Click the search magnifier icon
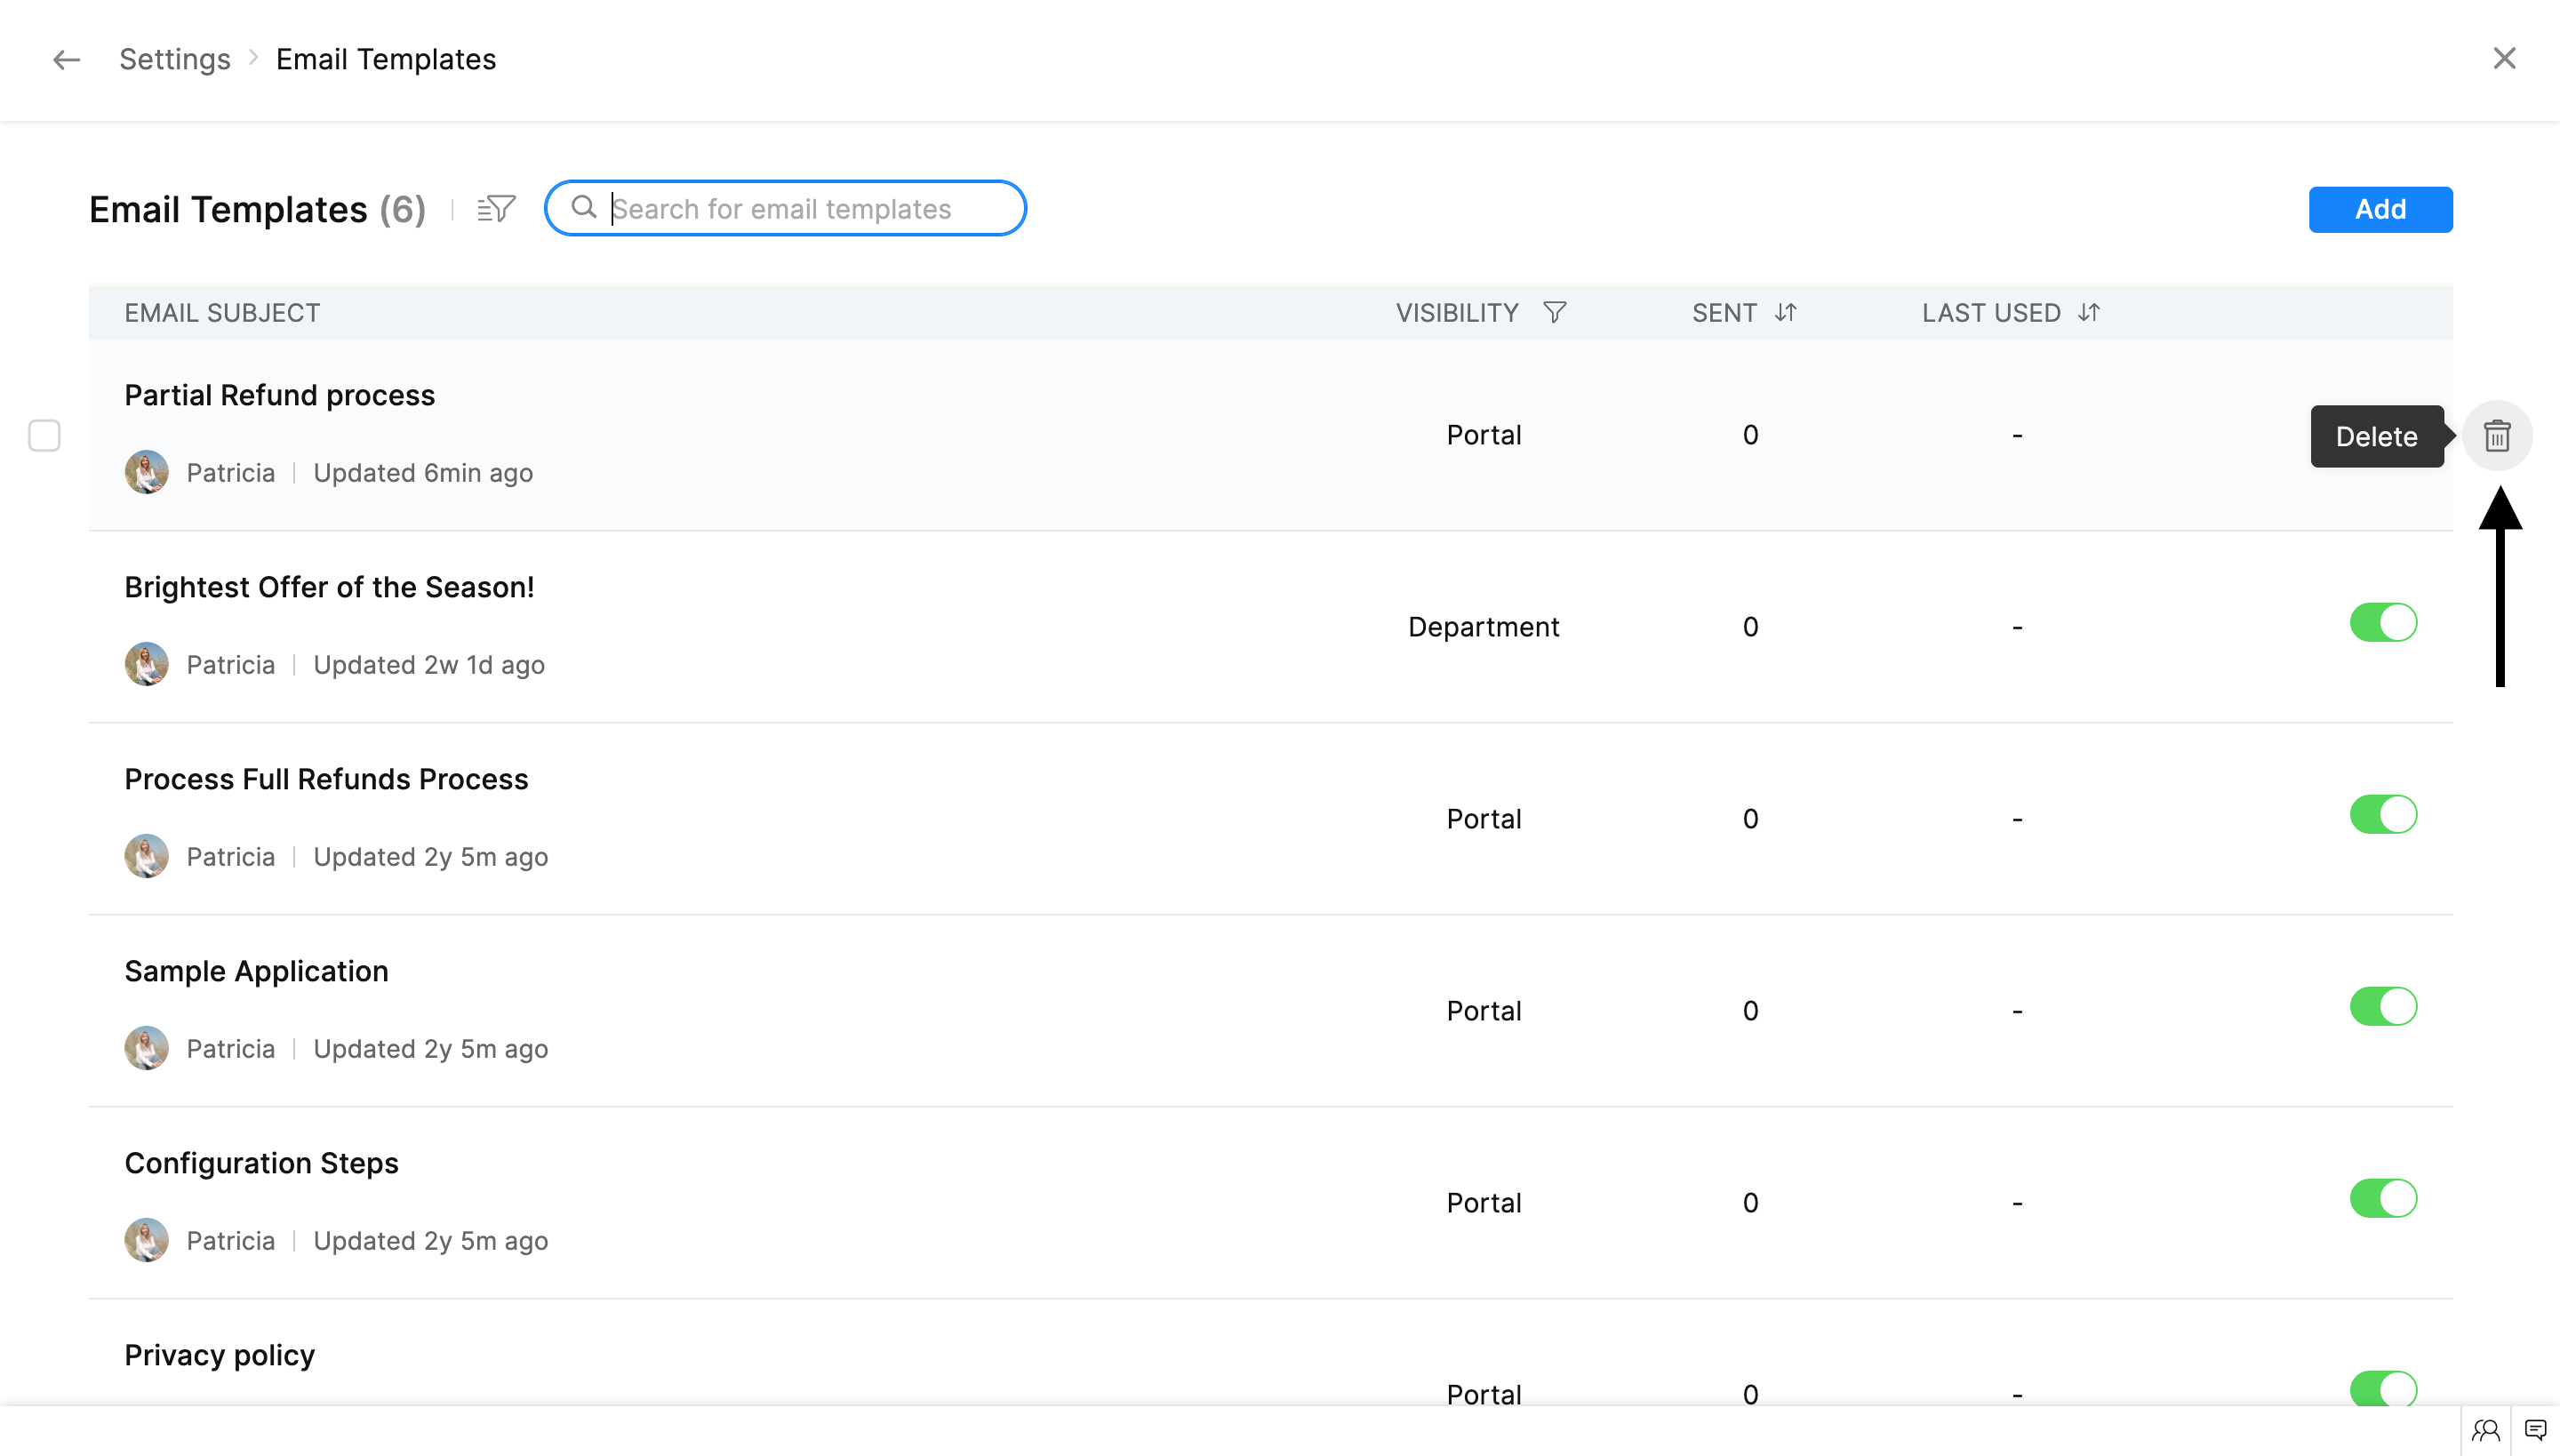Viewport: 2560px width, 1456px height. coord(584,208)
